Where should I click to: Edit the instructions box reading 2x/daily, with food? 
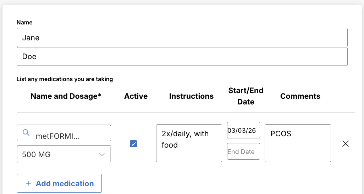point(189,143)
